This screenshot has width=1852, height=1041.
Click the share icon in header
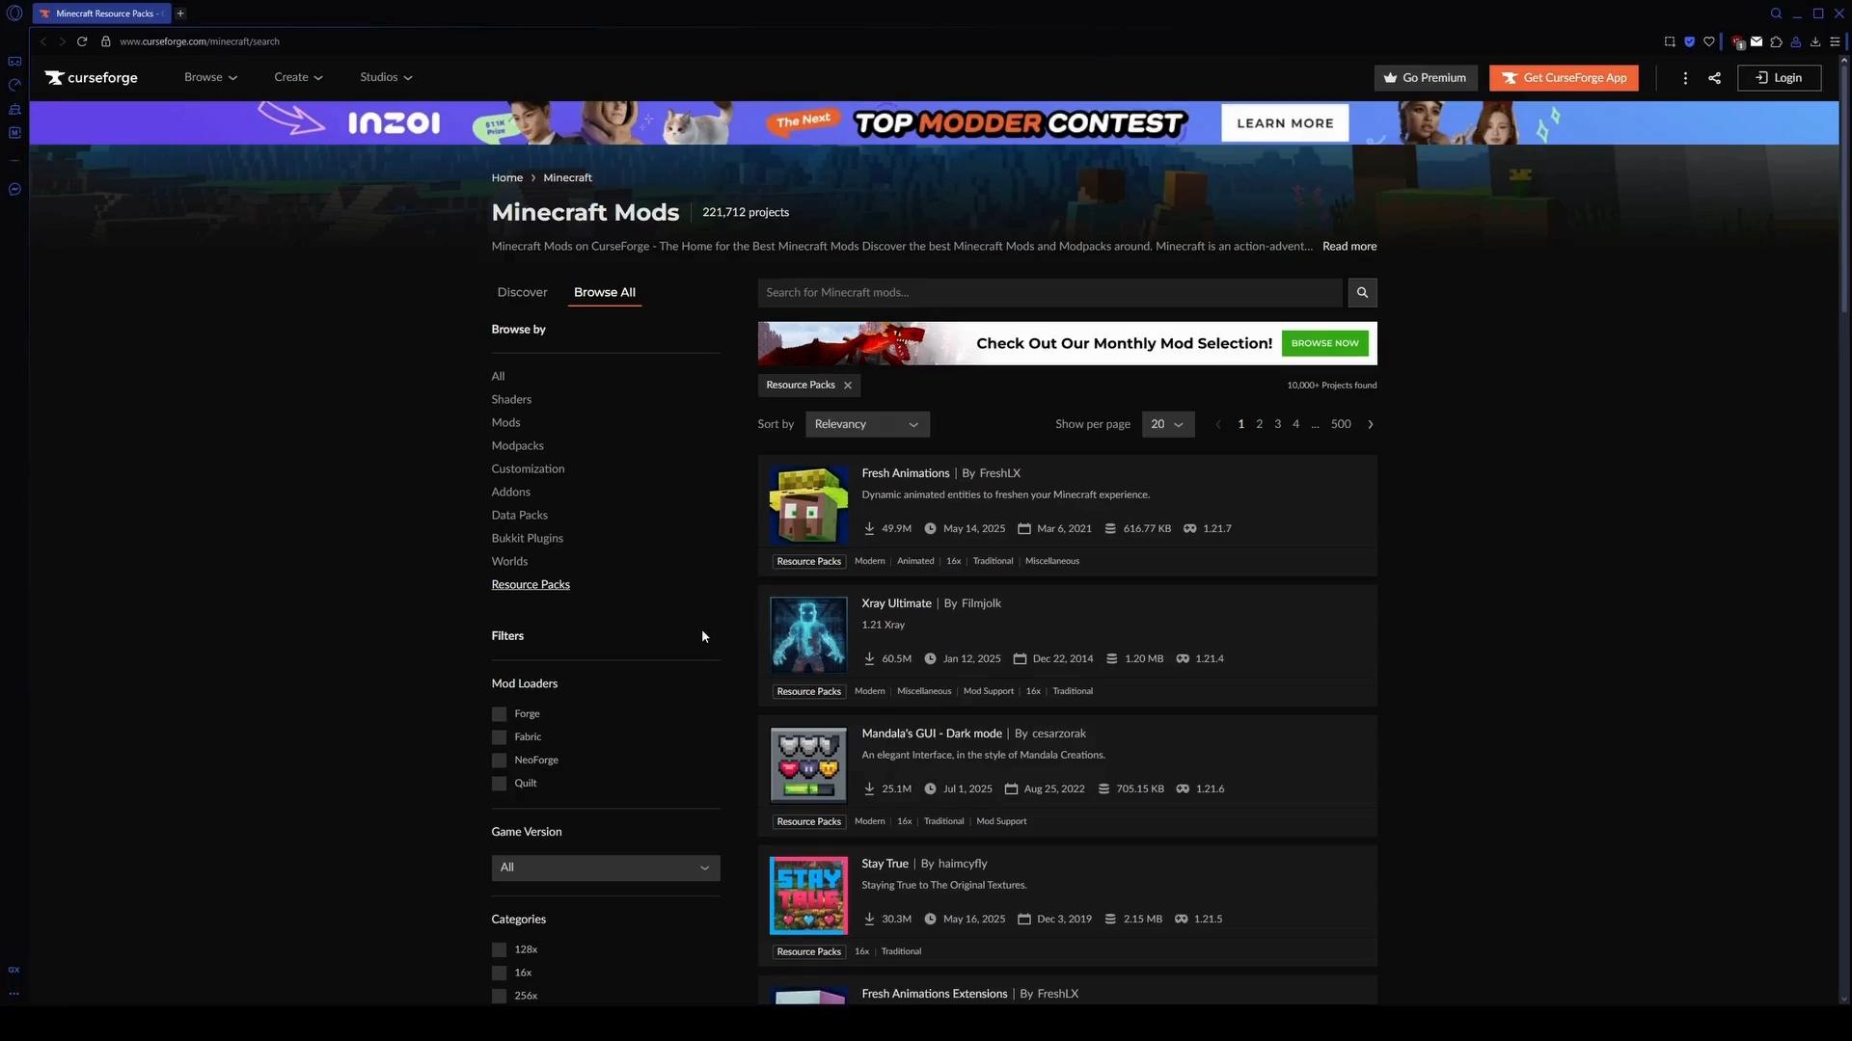[1714, 78]
